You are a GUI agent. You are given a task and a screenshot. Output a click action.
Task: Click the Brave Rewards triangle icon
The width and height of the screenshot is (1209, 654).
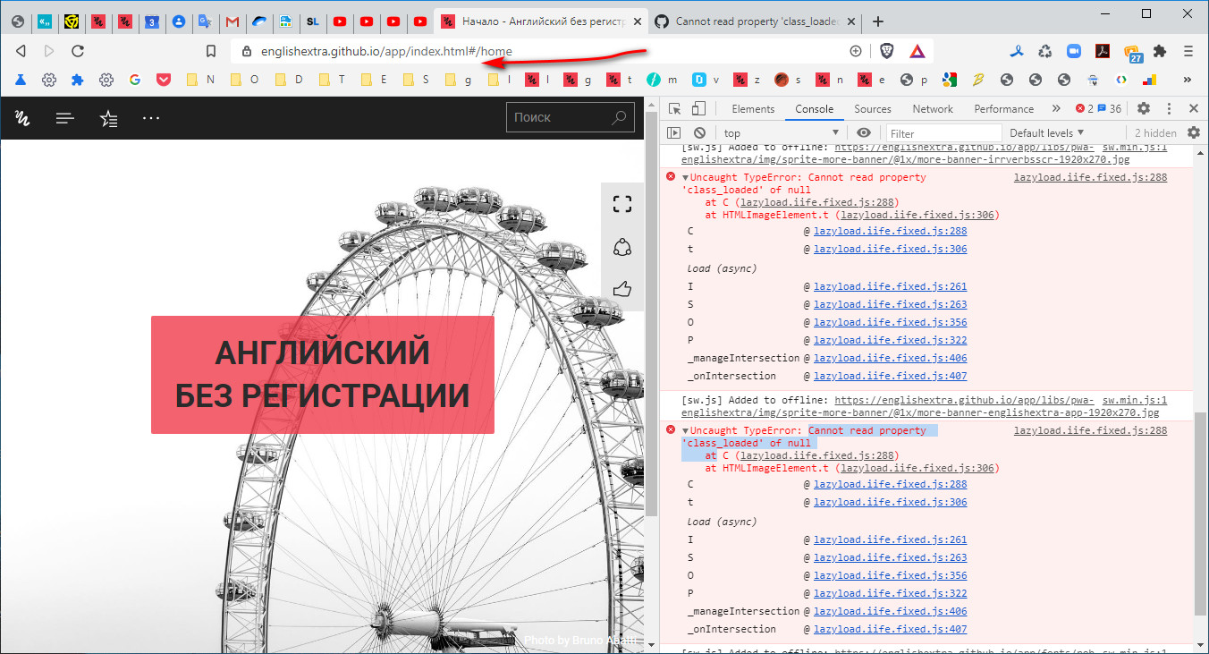tap(917, 51)
